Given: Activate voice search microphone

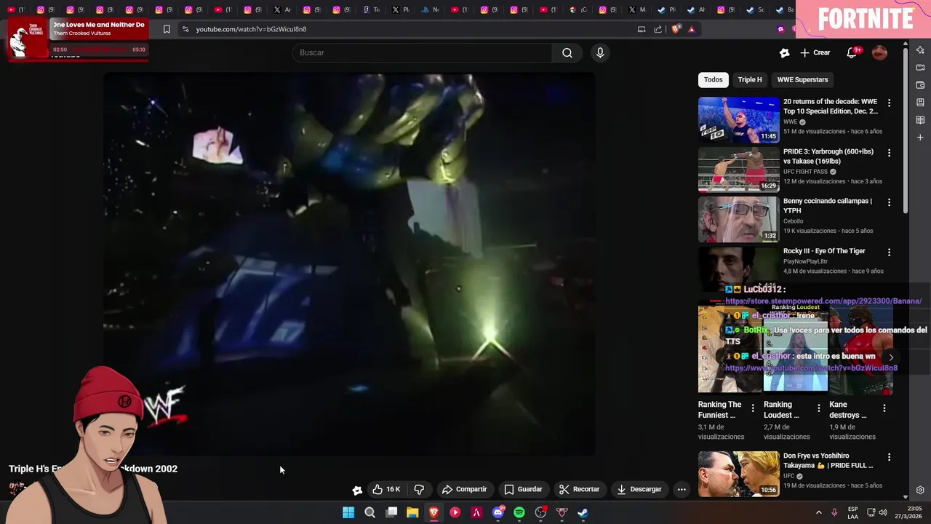Looking at the screenshot, I should click(600, 52).
